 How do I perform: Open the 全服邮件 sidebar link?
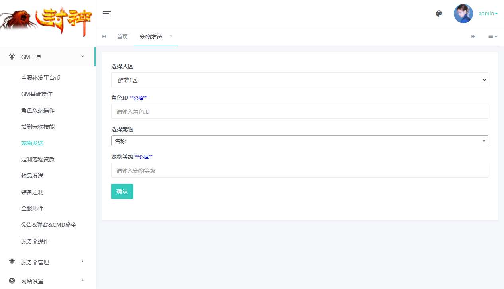32,208
